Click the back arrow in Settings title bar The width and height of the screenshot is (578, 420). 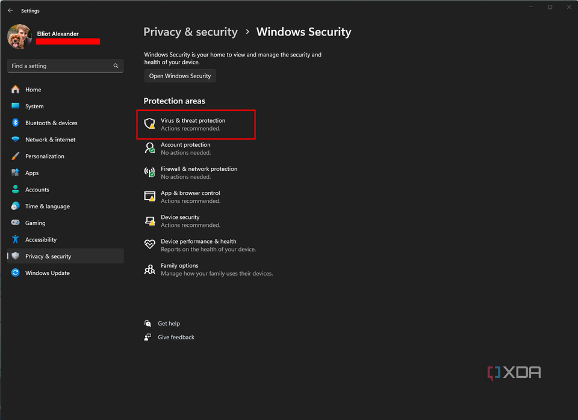point(10,11)
